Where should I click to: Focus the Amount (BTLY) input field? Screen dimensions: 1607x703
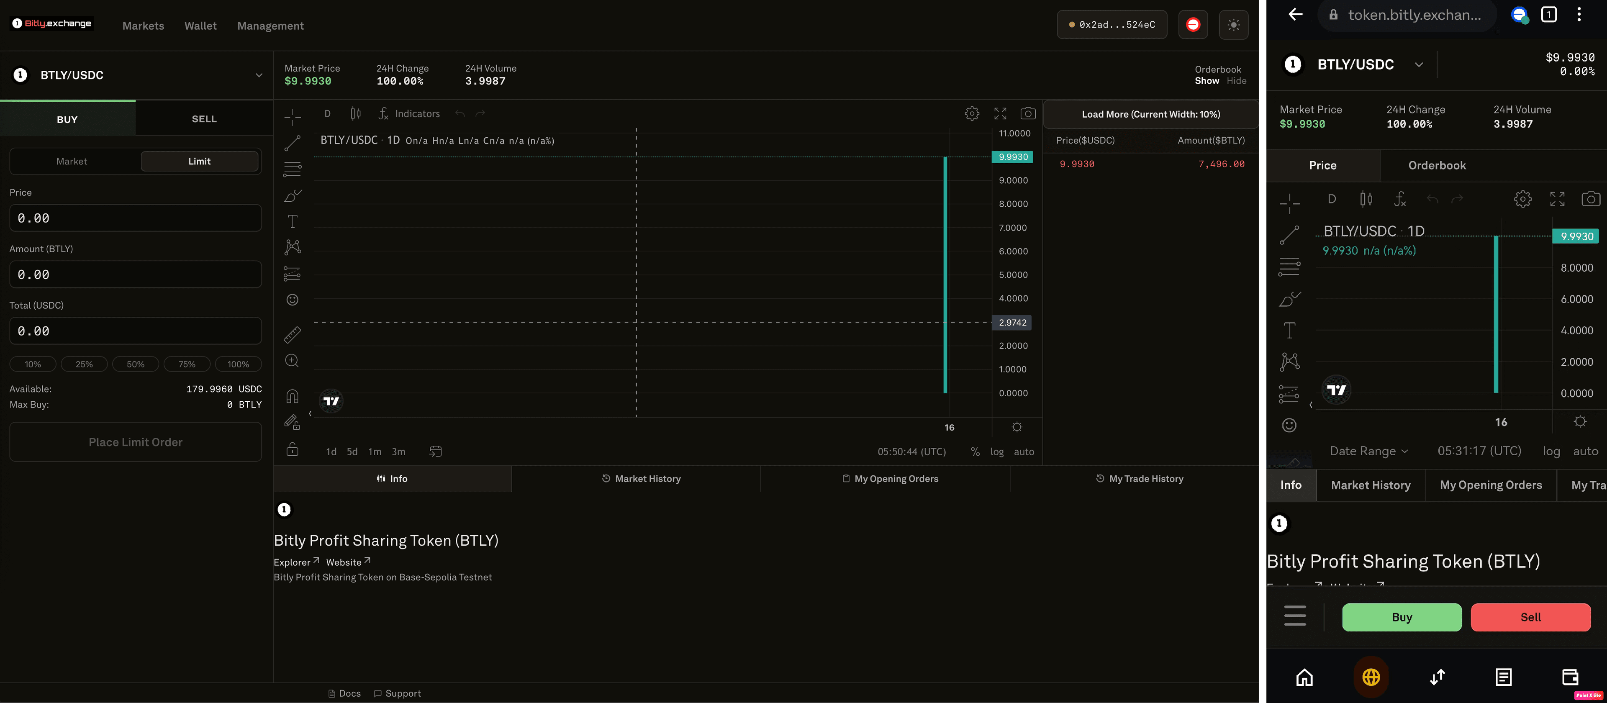[x=135, y=275]
